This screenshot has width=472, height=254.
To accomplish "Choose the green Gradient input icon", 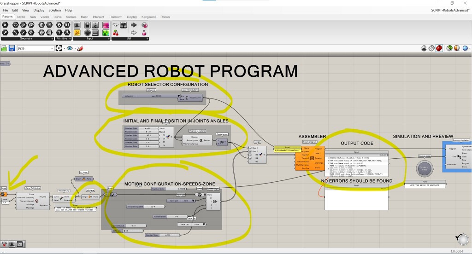I will (x=106, y=33).
